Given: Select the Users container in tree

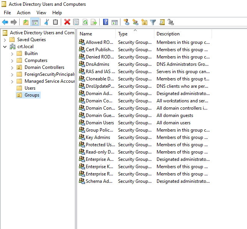Looking at the screenshot, I should (30, 88).
